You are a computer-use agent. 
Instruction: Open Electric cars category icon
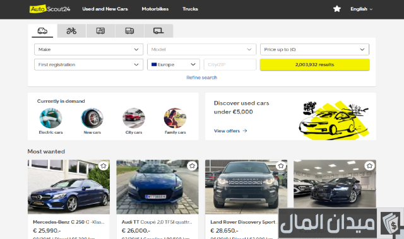coord(50,118)
